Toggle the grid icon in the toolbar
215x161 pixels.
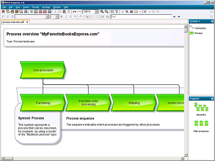[x=112, y=12]
